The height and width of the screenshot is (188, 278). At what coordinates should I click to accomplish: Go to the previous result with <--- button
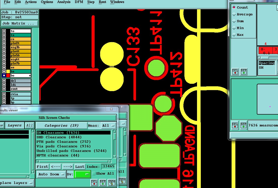coord(55,167)
